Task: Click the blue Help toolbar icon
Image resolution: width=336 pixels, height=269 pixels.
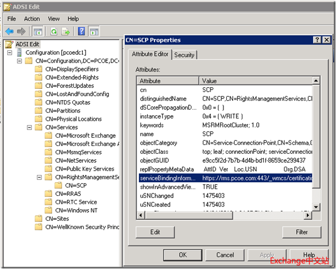Action: [x=82, y=31]
